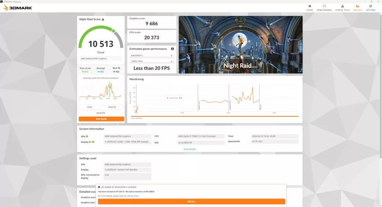382x207 pixels.
Task: Open the release notes link
Action: (x=132, y=195)
